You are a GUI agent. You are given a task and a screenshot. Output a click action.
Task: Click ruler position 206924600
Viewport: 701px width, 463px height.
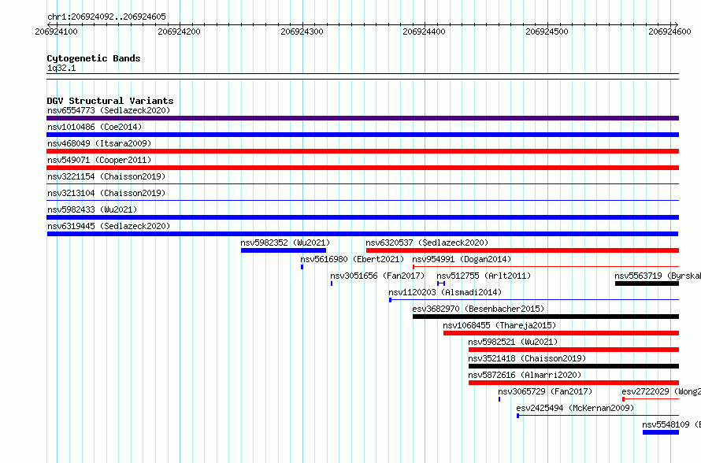pos(669,31)
